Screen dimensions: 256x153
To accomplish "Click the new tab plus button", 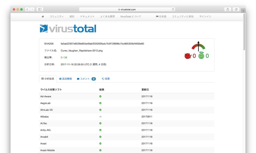I will click(x=243, y=11).
